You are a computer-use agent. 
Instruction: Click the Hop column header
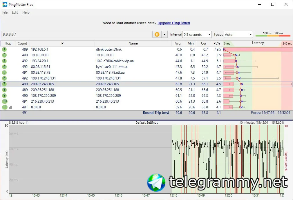click(x=8, y=43)
